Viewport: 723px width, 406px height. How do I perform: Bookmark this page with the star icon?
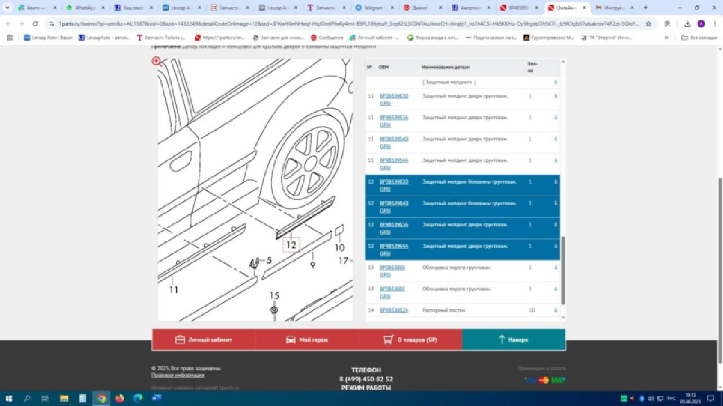tap(648, 24)
